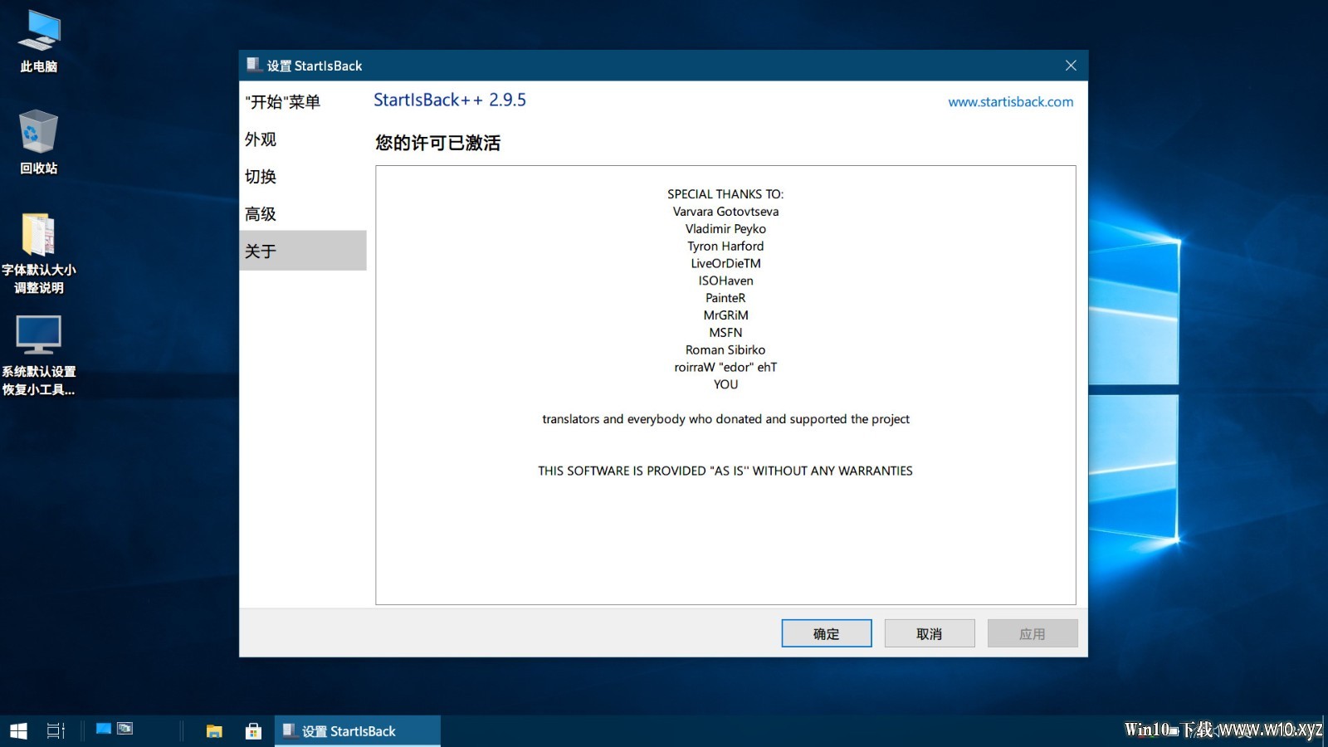Select the 关于 section

(x=303, y=251)
